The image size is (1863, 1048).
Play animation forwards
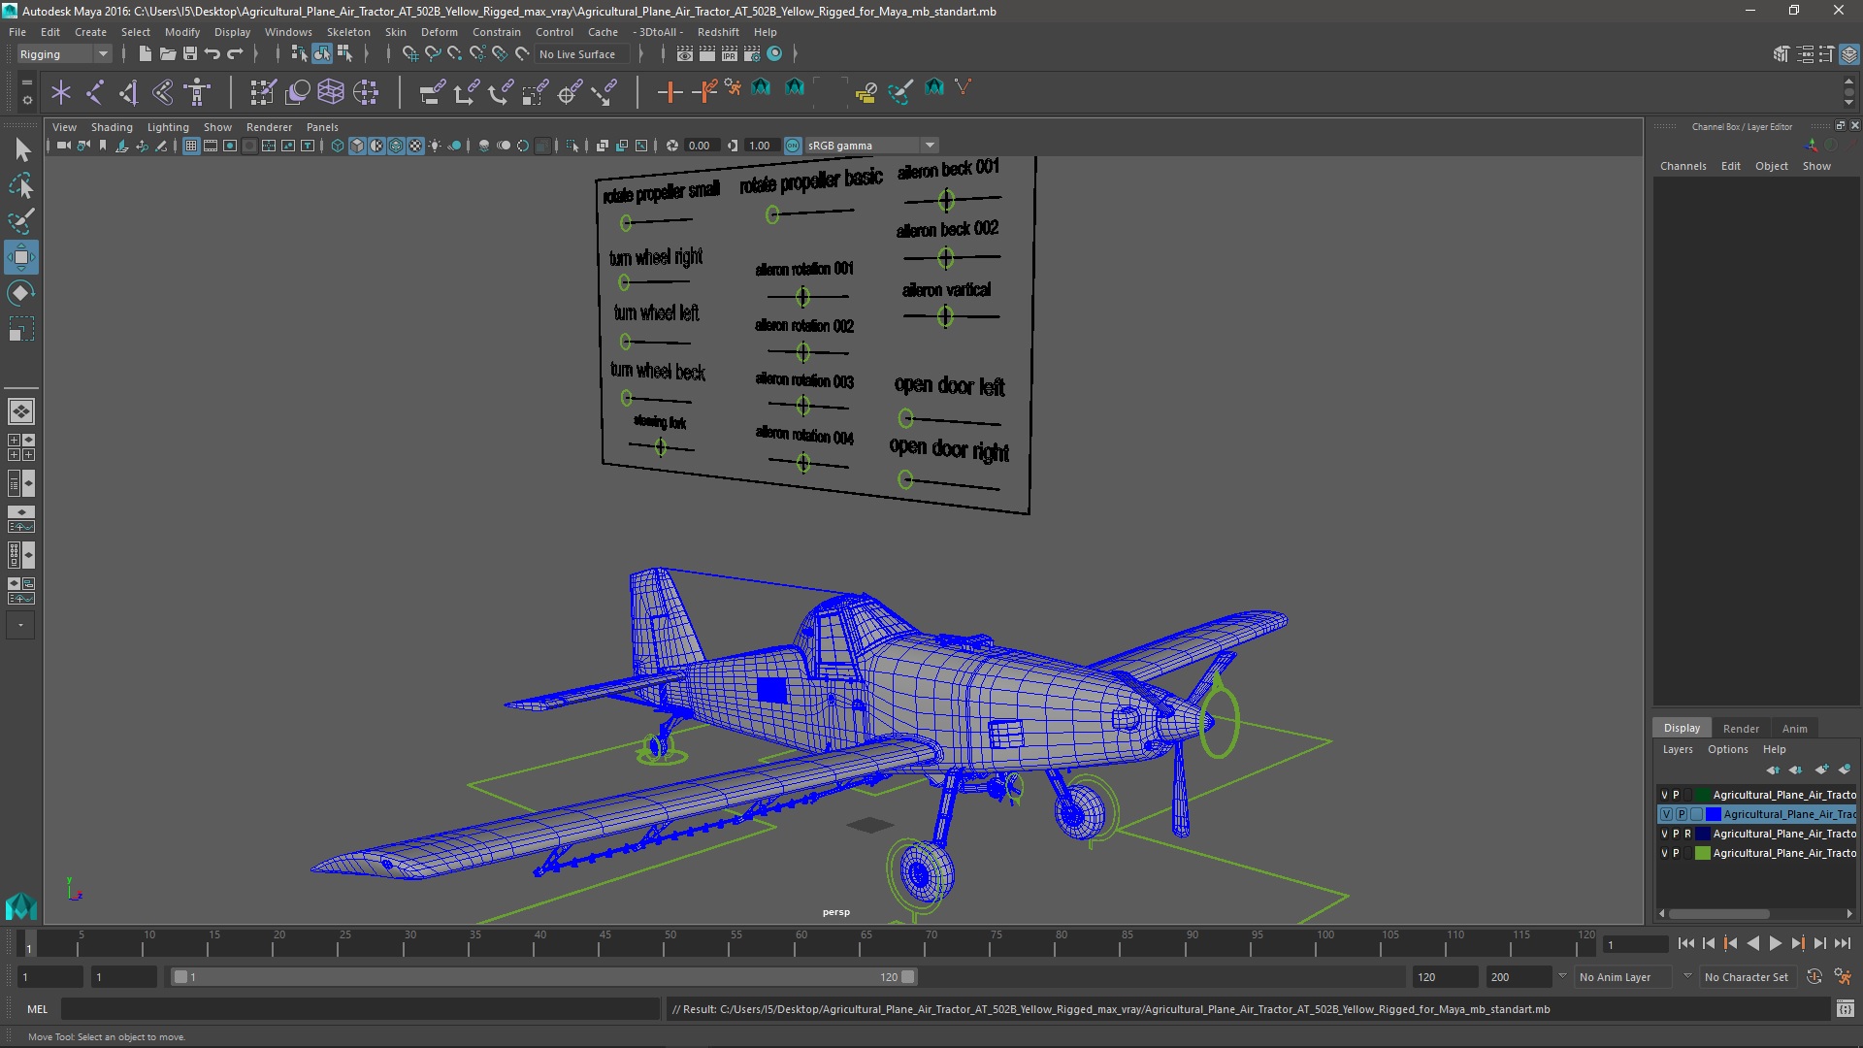point(1775,943)
